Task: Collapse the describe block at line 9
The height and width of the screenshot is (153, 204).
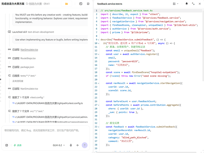Action: (99, 40)
